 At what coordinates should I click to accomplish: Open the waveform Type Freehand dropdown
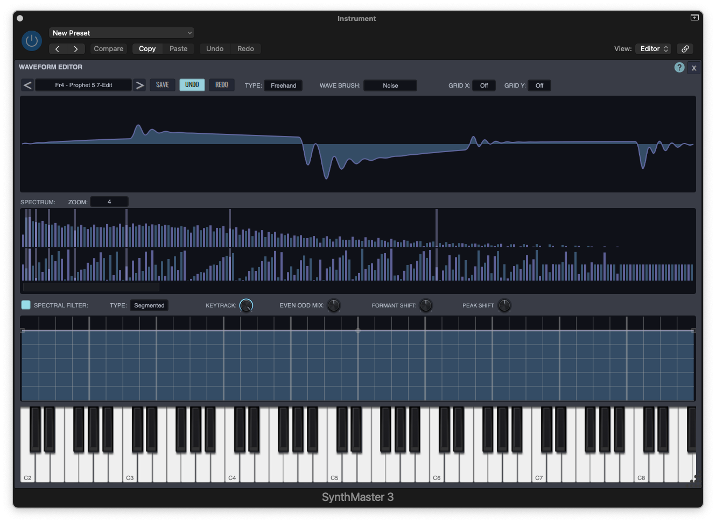[x=283, y=85]
